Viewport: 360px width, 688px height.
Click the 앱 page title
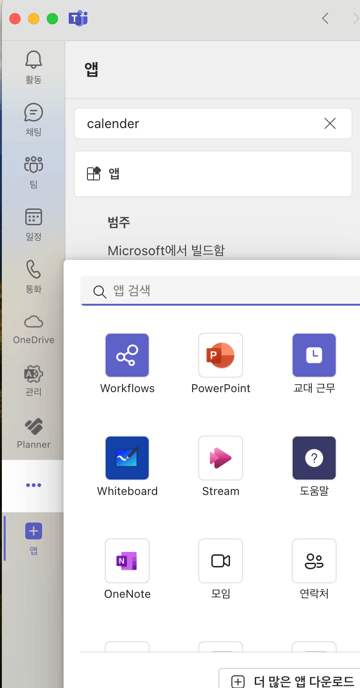tap(91, 70)
